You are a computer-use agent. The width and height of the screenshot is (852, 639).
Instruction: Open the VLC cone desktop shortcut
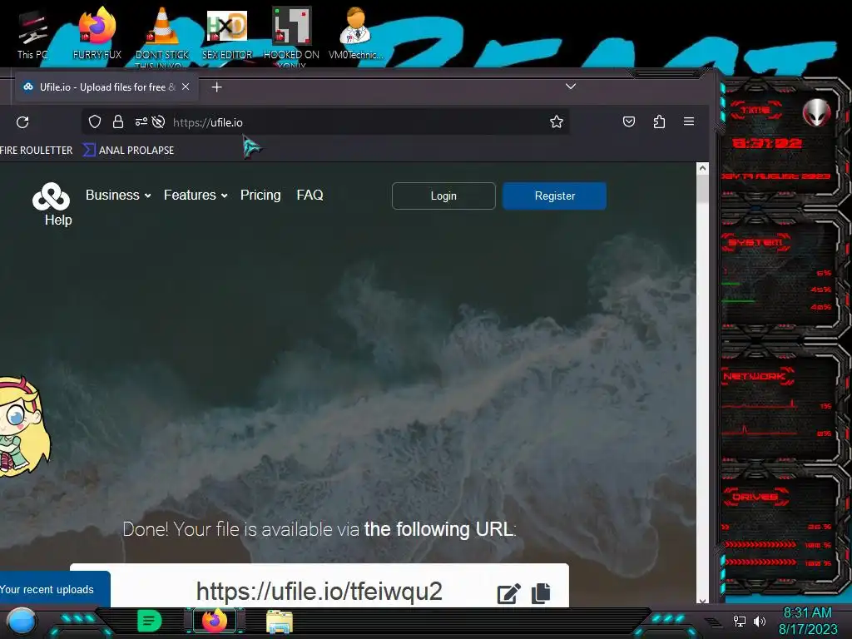(x=162, y=35)
